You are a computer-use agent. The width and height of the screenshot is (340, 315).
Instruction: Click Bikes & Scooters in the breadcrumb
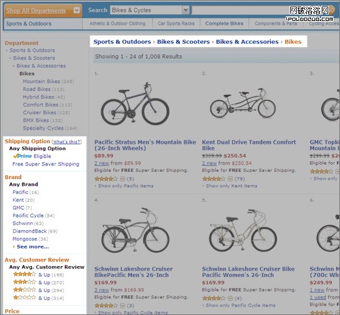(183, 42)
